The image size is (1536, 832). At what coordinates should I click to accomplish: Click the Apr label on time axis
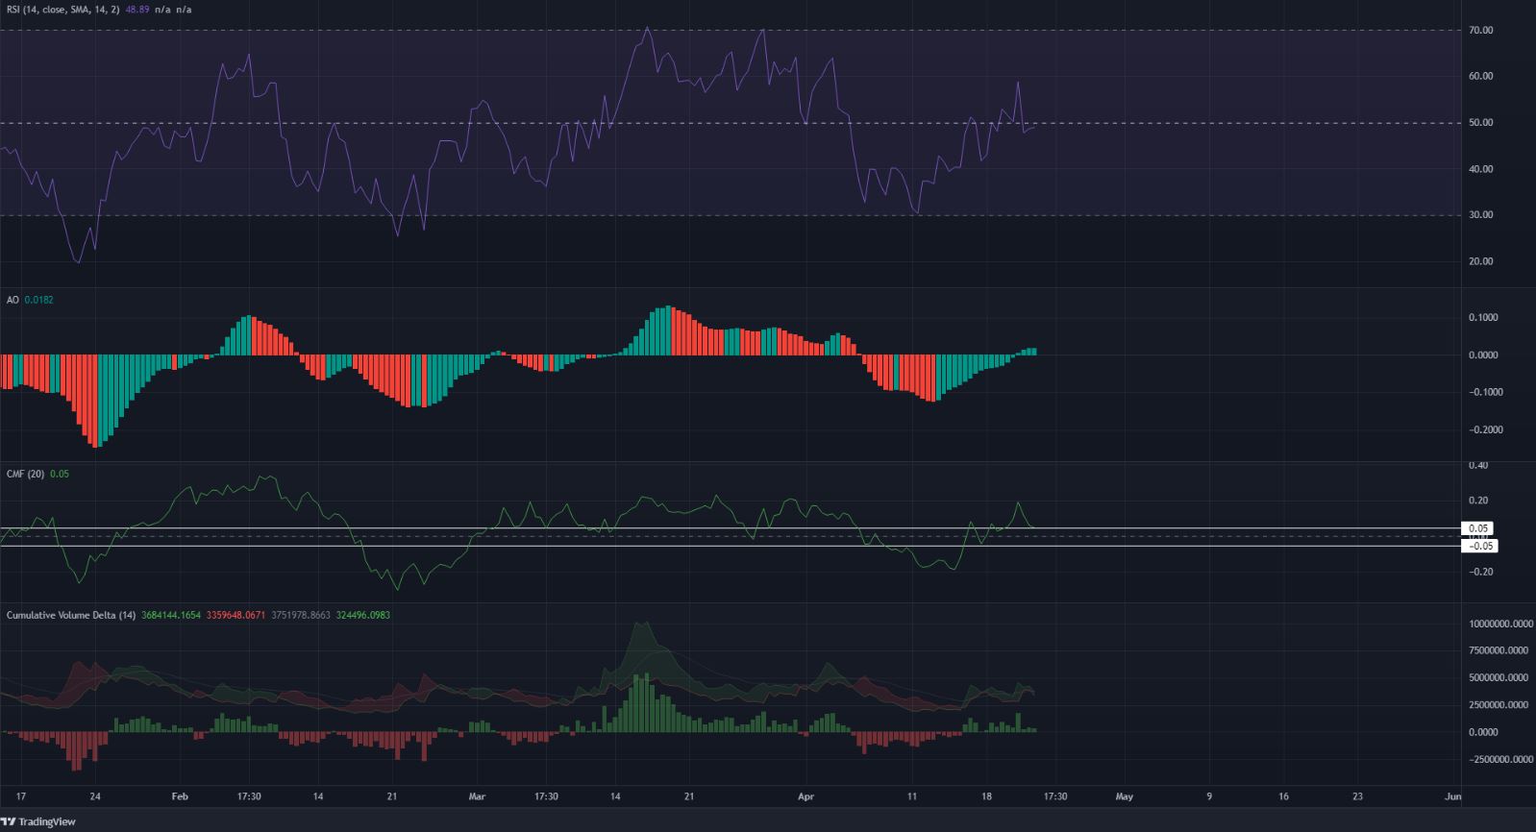point(805,796)
